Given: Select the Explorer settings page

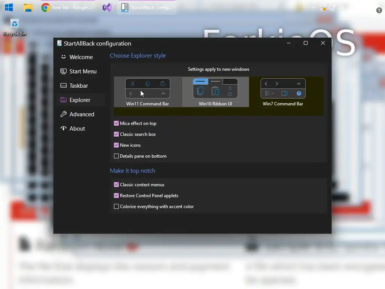Looking at the screenshot, I should pyautogui.click(x=81, y=100).
